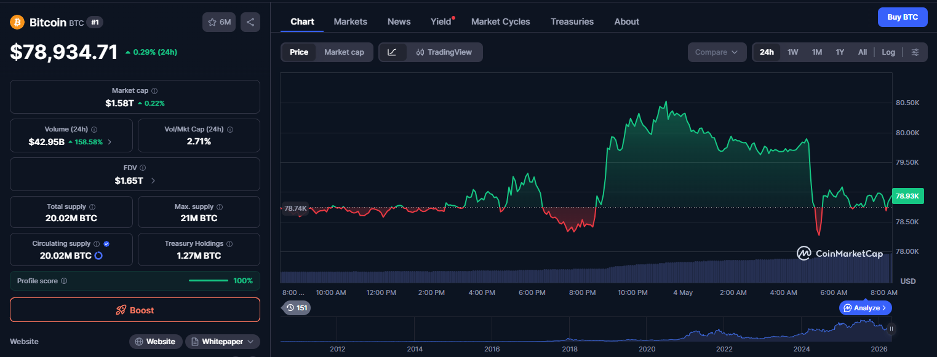This screenshot has height=357, width=937.
Task: Open the Yield tab
Action: 441,22
